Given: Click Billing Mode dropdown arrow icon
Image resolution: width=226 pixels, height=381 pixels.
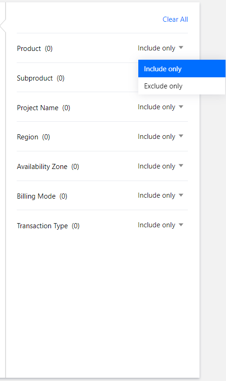Looking at the screenshot, I should 181,195.
